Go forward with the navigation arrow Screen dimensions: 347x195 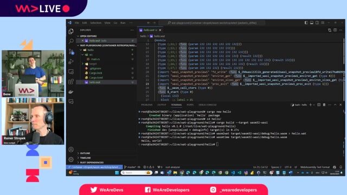click(x=154, y=23)
